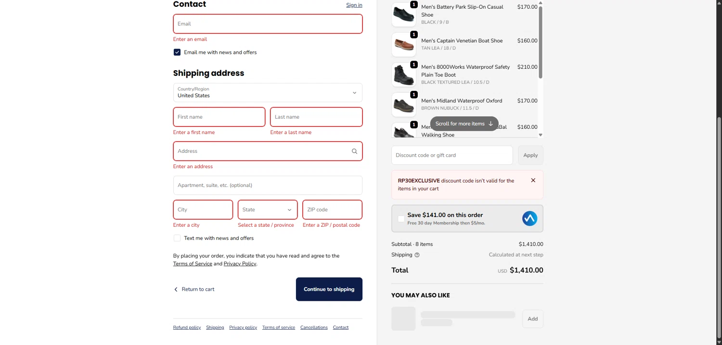The image size is (722, 345).
Task: Open the Terms of service footer link
Action: [x=279, y=328]
